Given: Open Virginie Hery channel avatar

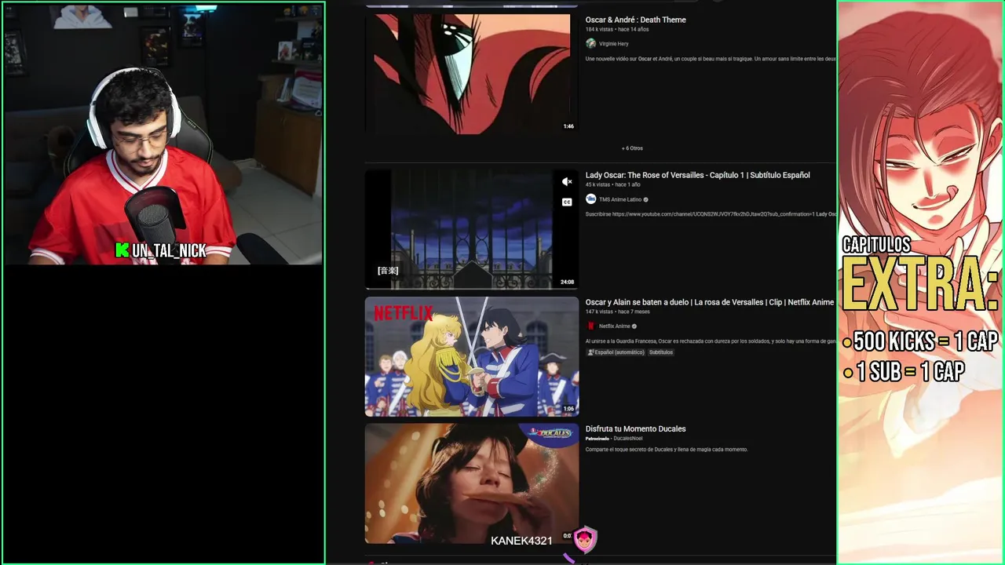Looking at the screenshot, I should click(x=591, y=44).
